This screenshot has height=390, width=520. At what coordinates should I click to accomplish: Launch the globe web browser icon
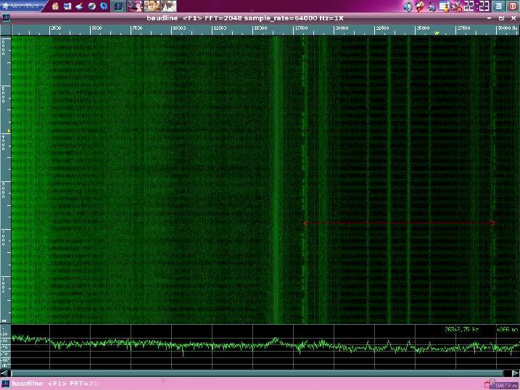tap(91, 6)
